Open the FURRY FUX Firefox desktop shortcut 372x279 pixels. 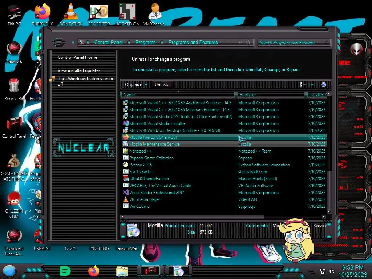pyautogui.click(x=43, y=15)
